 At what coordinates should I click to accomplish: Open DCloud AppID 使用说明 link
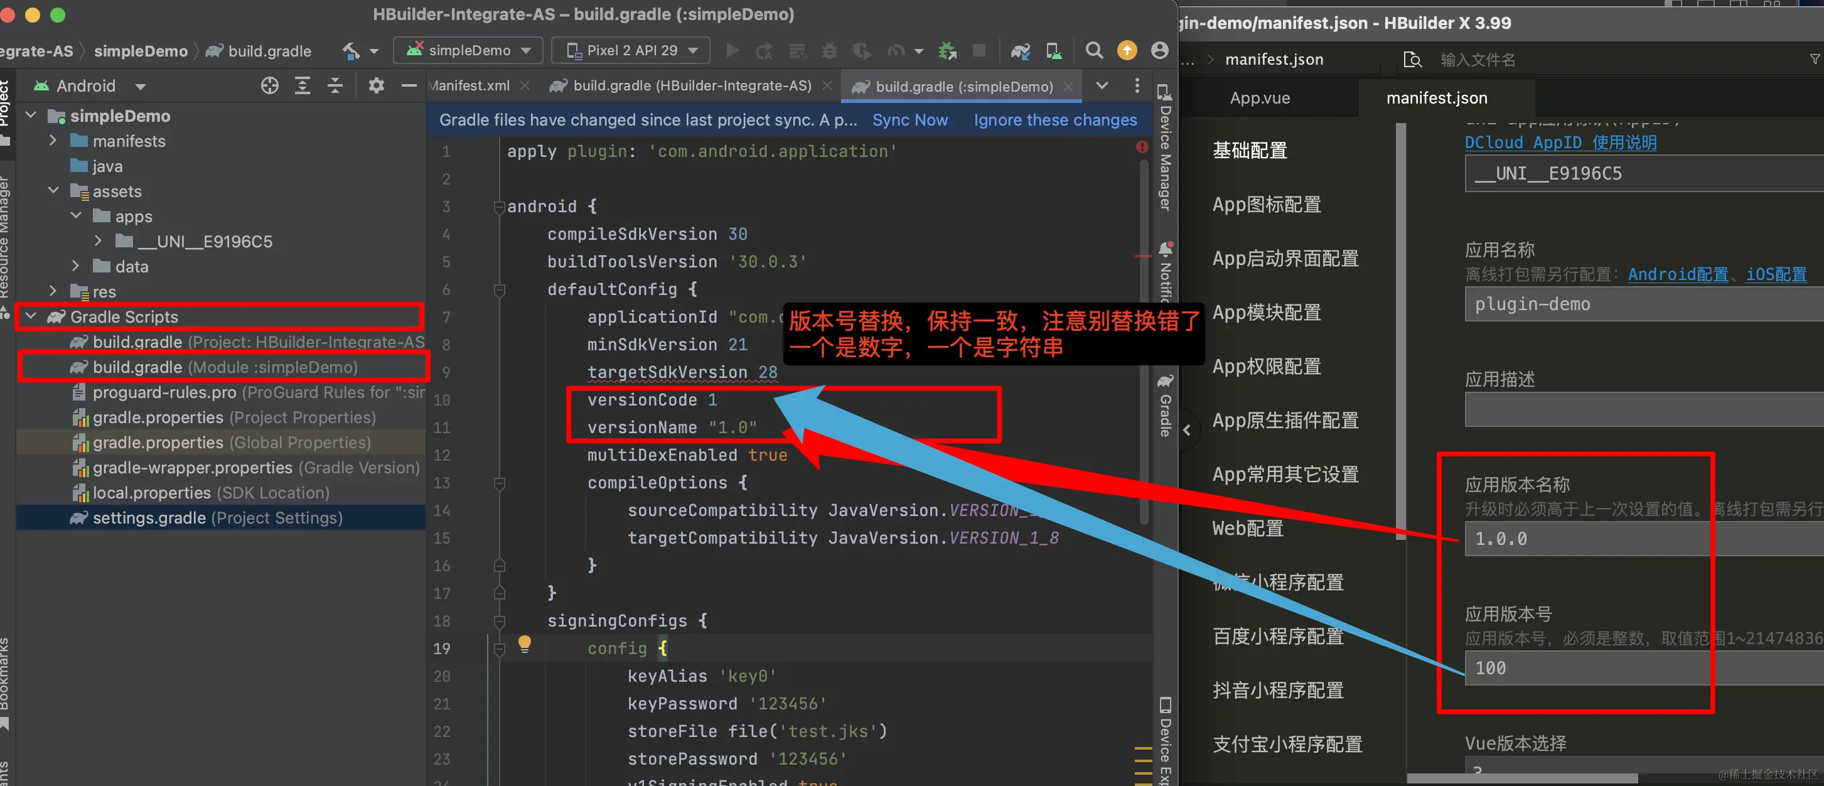tap(1560, 143)
